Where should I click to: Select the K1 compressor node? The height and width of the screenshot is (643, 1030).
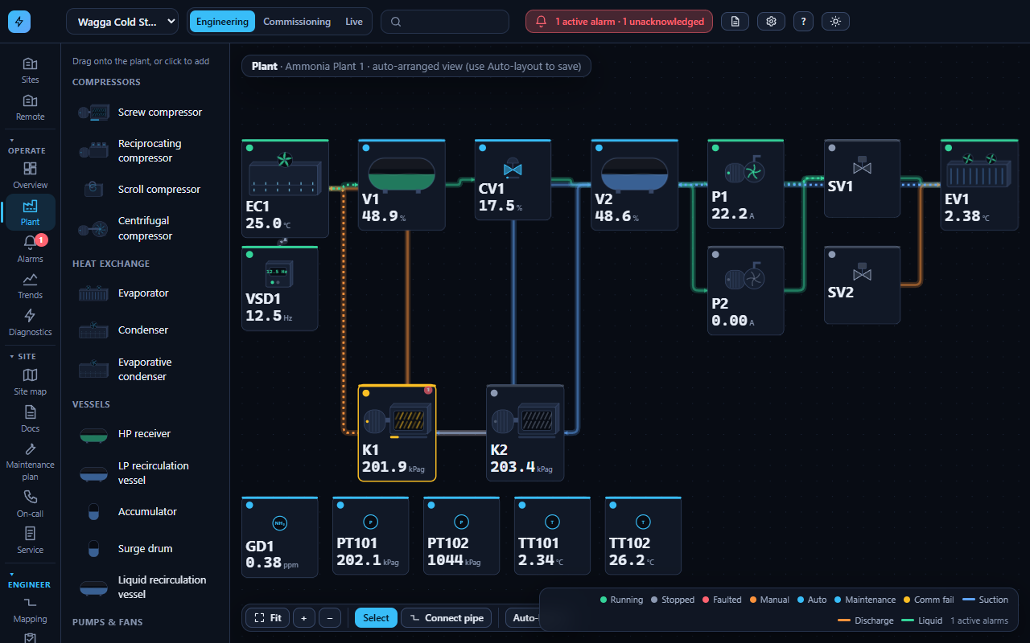(398, 433)
